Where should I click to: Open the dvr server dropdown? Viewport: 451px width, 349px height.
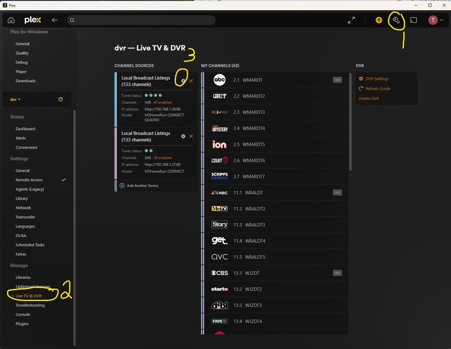pos(15,99)
